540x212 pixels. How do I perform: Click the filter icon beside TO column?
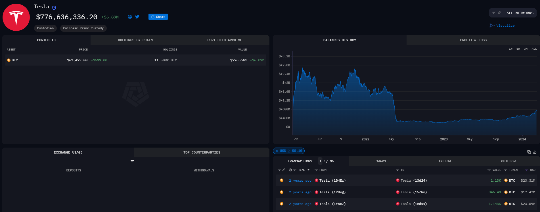pyautogui.click(x=397, y=170)
